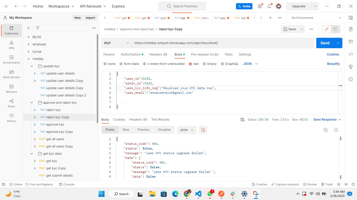This screenshot has height=200, width=357.
Task: Collapse the middey collection
Action: pos(28,59)
